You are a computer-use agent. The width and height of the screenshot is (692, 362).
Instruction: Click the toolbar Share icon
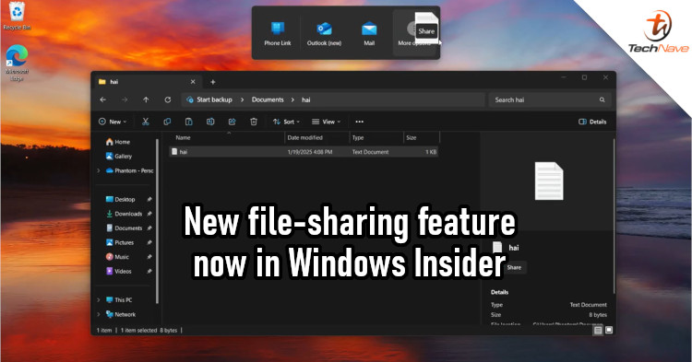click(232, 122)
